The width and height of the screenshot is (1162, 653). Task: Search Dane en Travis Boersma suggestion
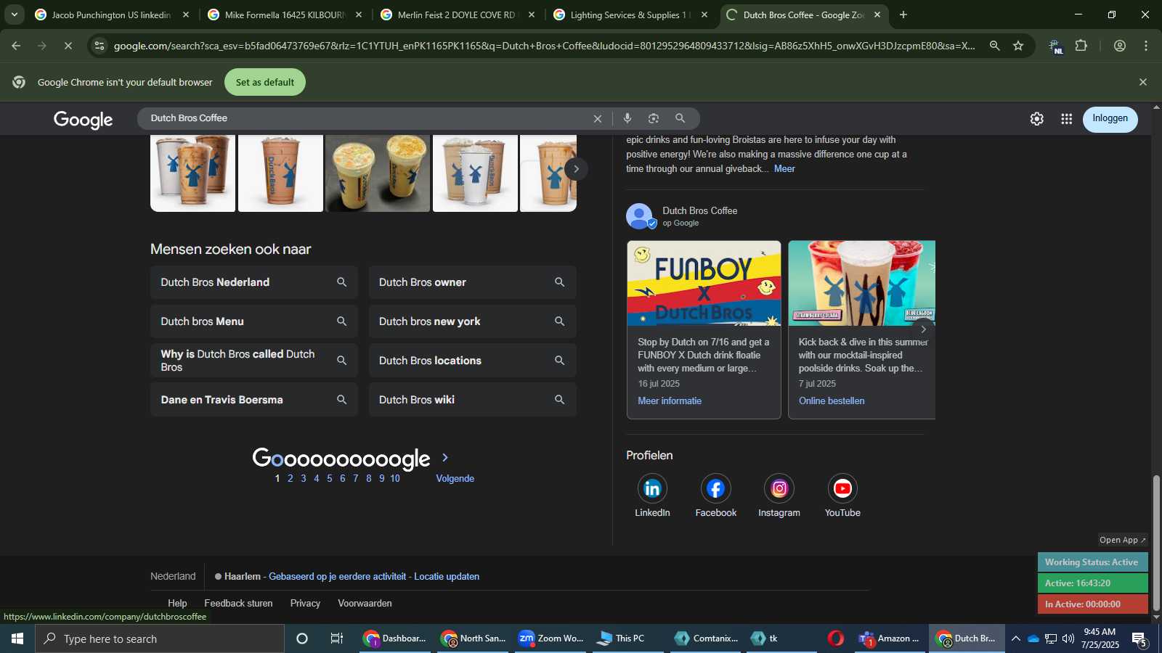[x=254, y=400]
